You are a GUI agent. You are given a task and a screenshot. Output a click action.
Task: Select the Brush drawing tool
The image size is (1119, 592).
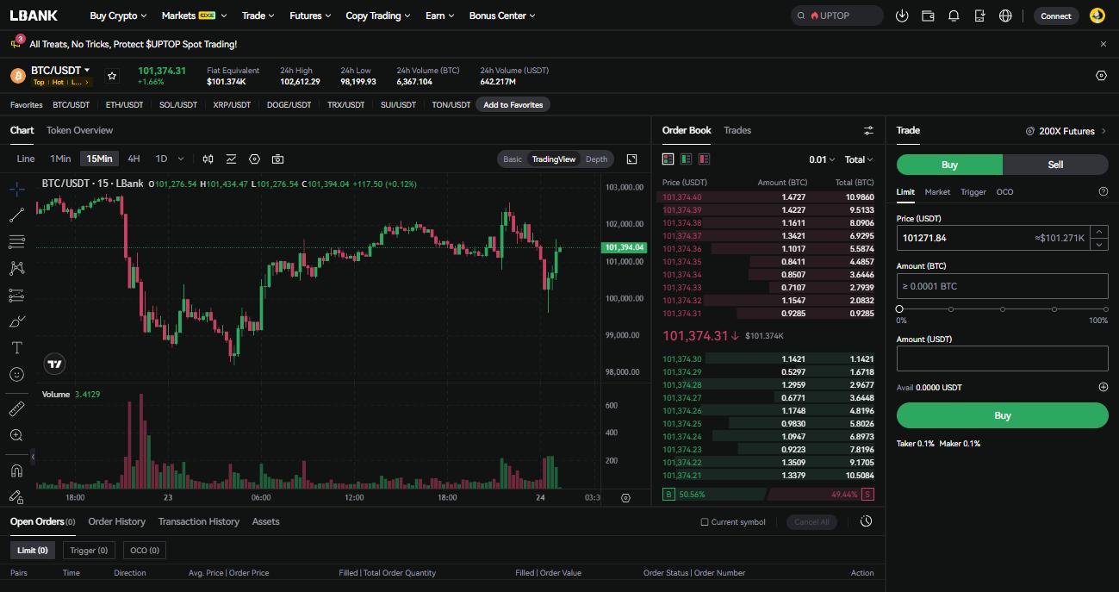pos(16,321)
